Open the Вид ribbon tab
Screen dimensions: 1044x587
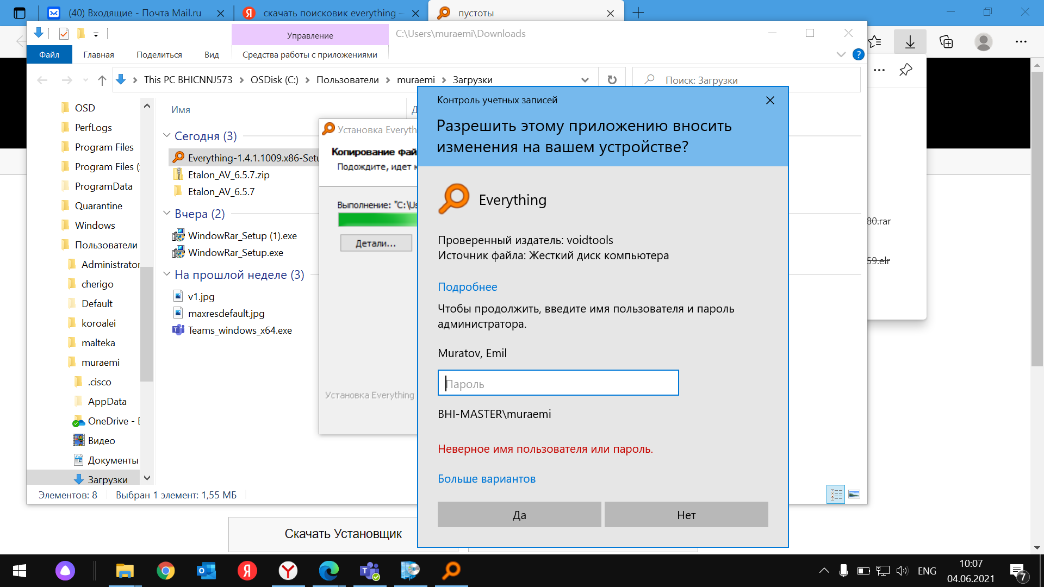click(212, 54)
